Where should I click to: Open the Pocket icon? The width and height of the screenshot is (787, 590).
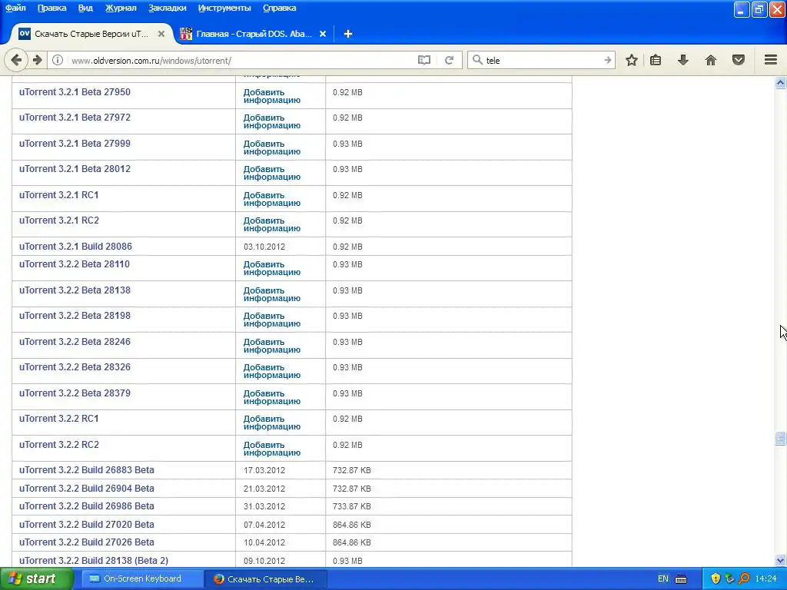click(x=739, y=60)
